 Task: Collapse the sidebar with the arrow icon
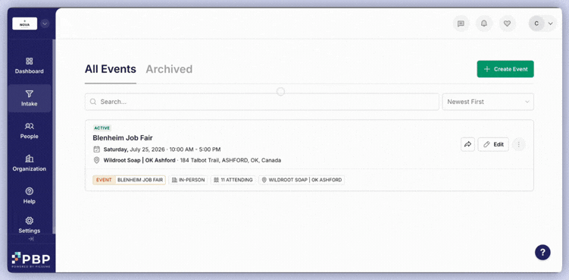[31, 239]
